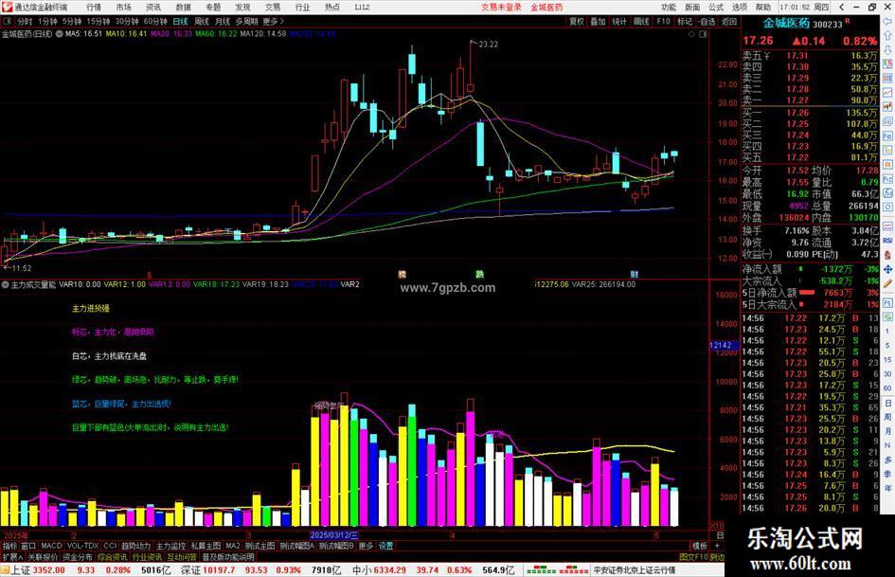895x577 pixels.
Task: Click the up arrow icon in right sidebar
Action: point(887,36)
